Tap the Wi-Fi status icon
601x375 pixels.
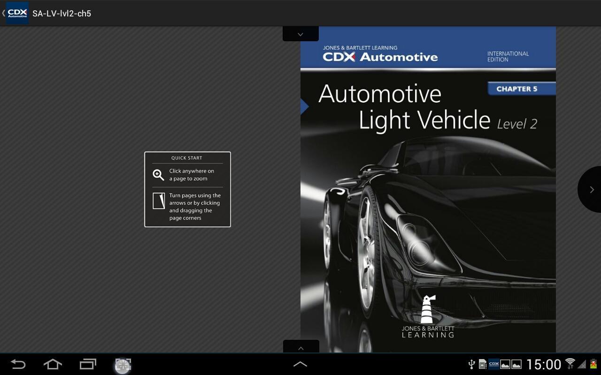(570, 364)
